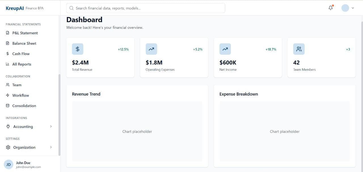This screenshot has height=172, width=363.
Task: Open the Consolidation stack icon
Action: (x=7, y=106)
